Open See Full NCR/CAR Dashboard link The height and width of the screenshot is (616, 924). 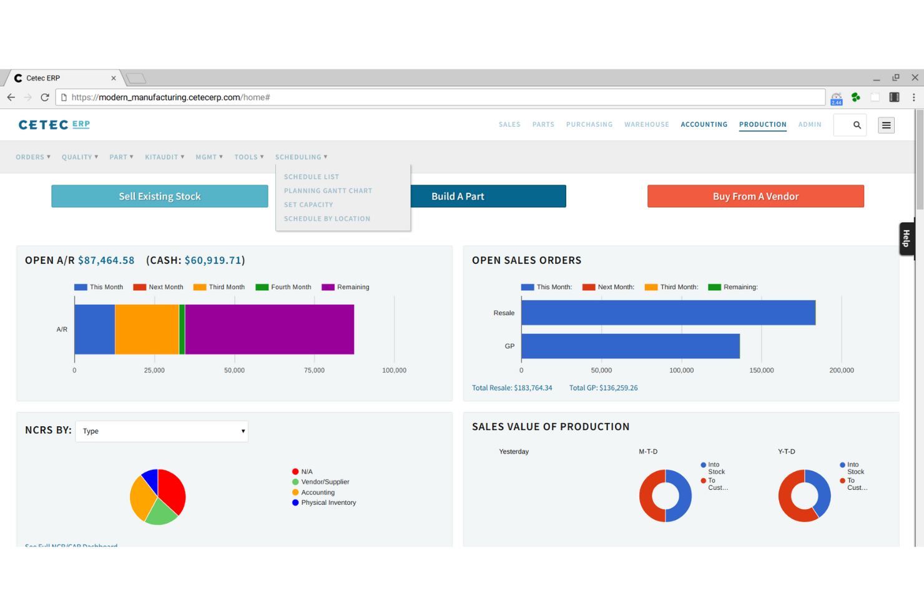click(71, 546)
